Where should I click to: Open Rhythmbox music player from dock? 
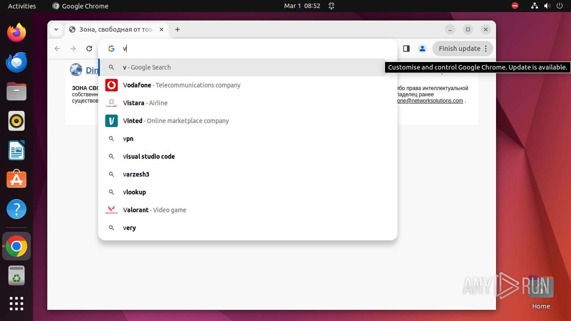pos(17,121)
